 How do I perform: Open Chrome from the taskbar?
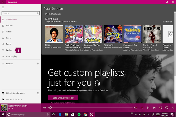pyautogui.click(x=85, y=115)
